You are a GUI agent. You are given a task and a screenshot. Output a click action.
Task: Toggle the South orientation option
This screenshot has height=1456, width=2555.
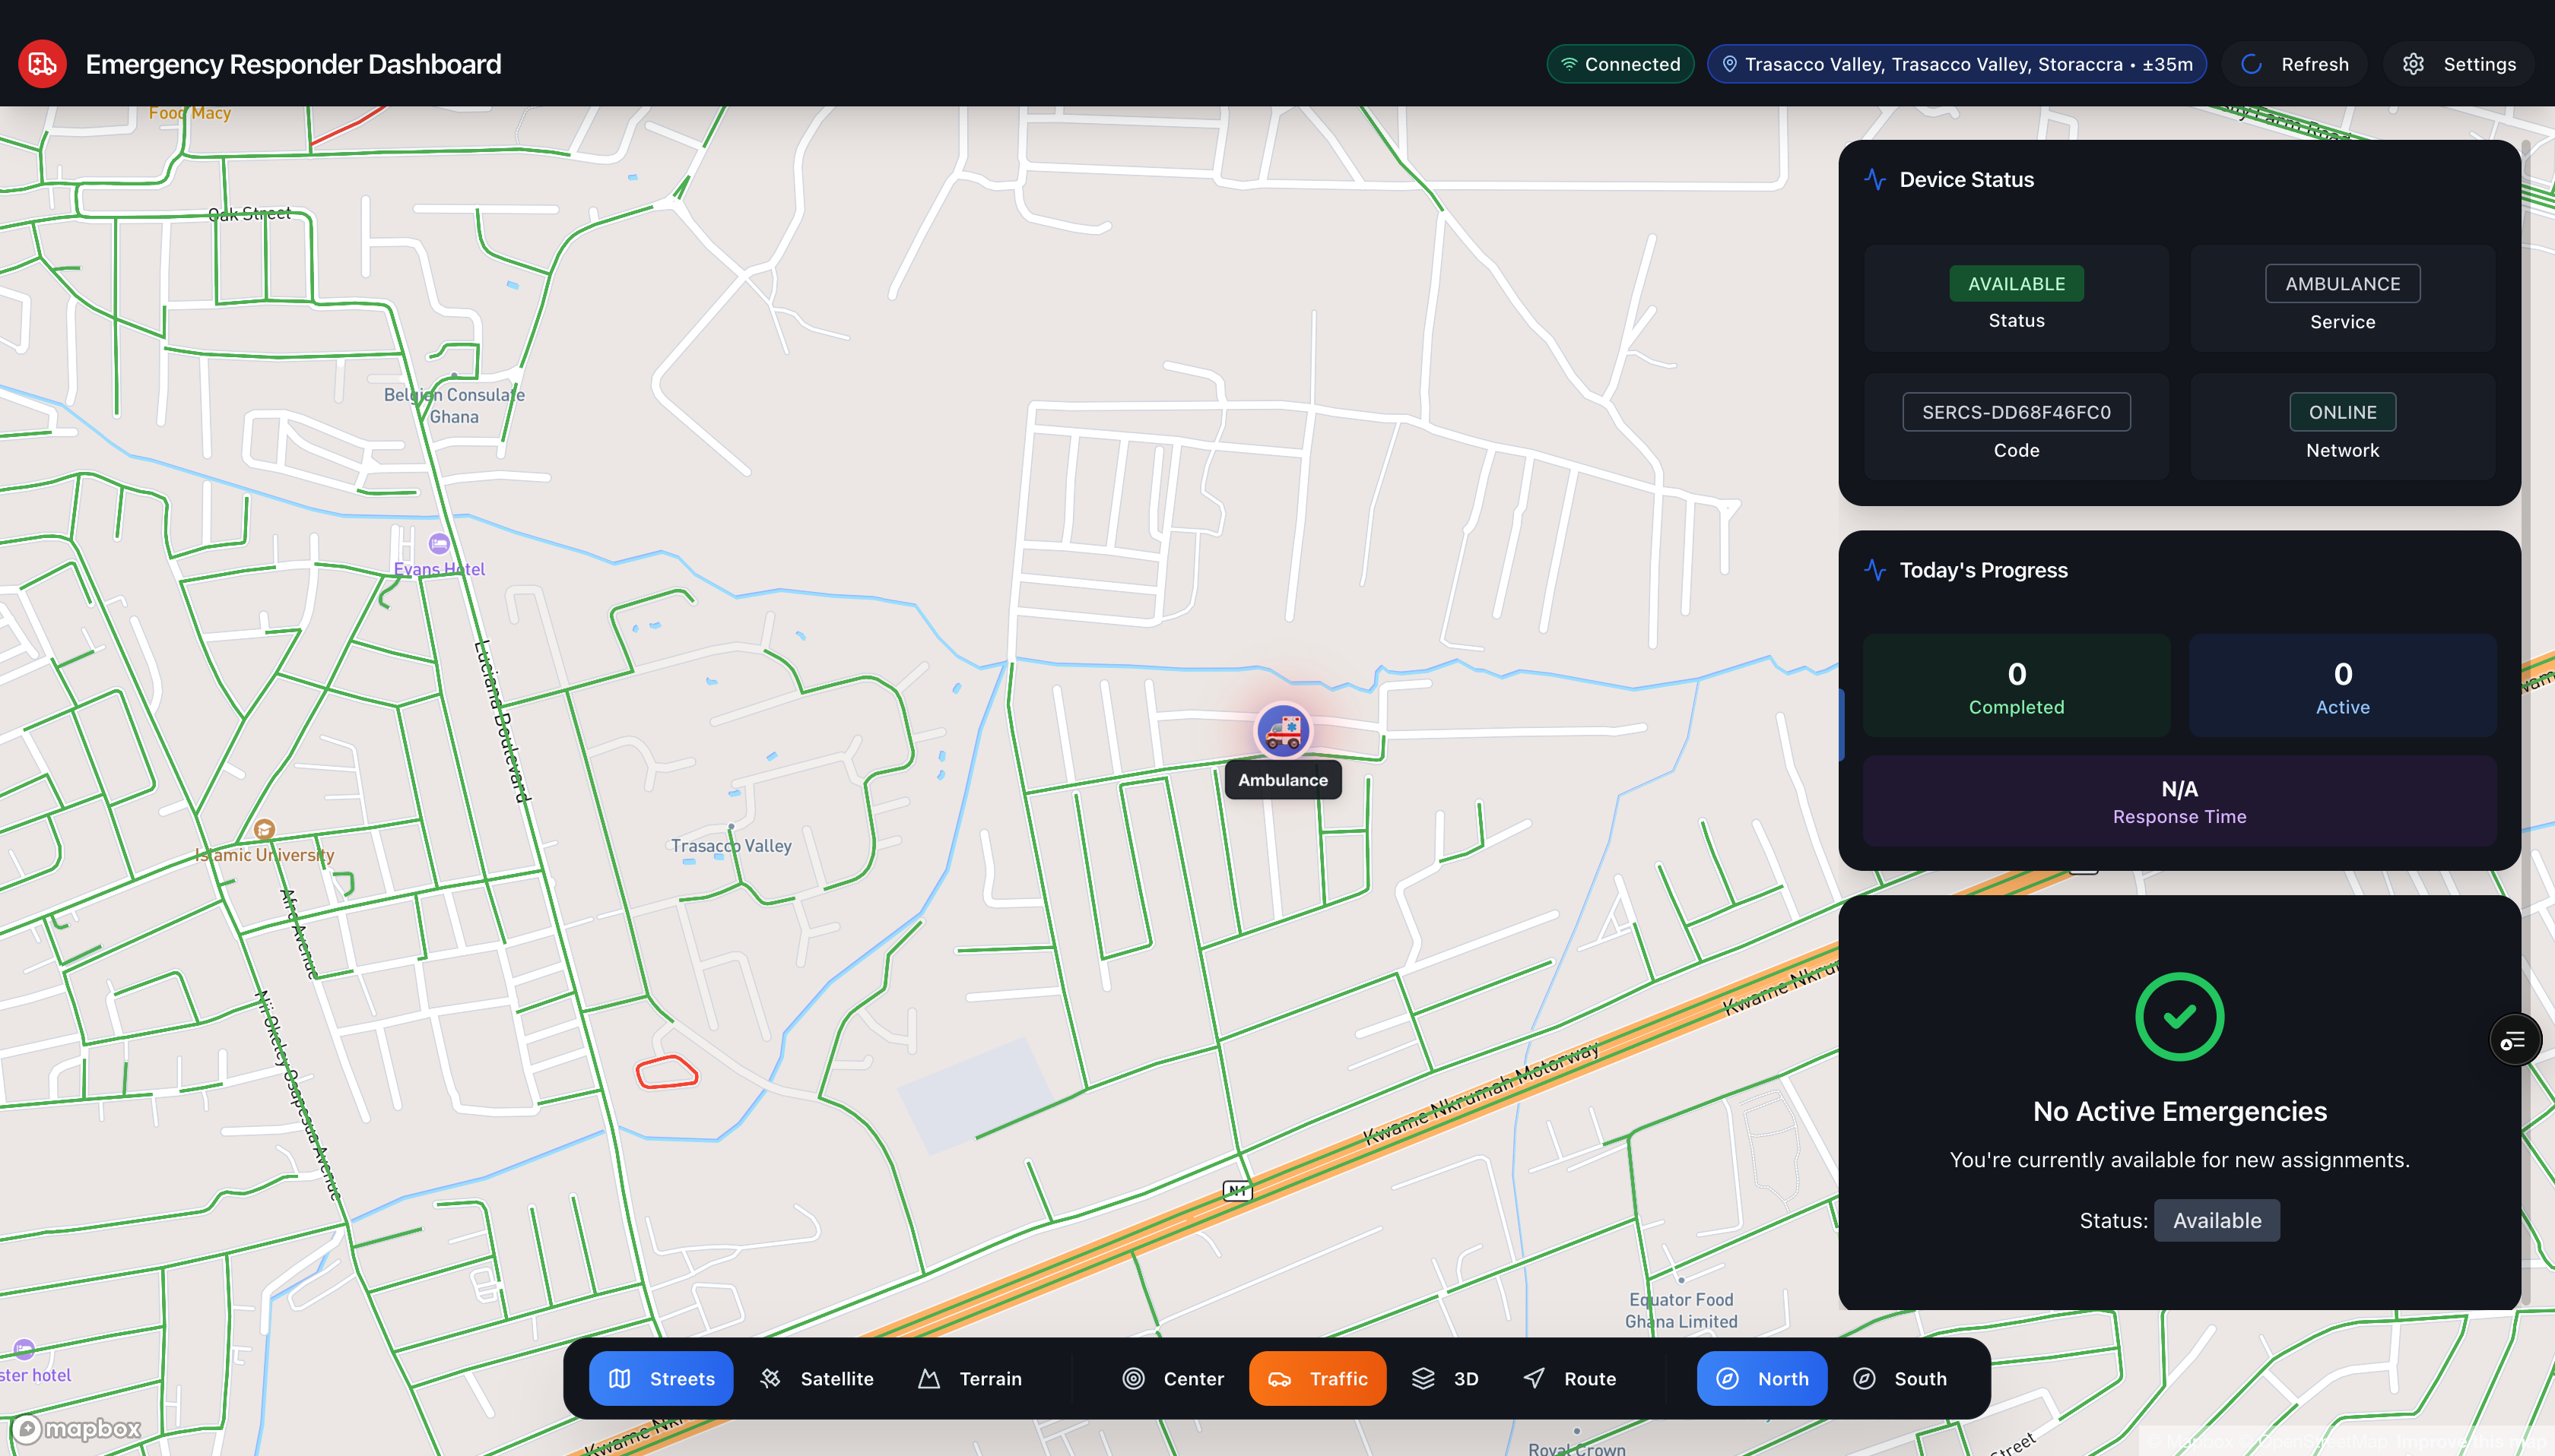[x=1899, y=1378]
